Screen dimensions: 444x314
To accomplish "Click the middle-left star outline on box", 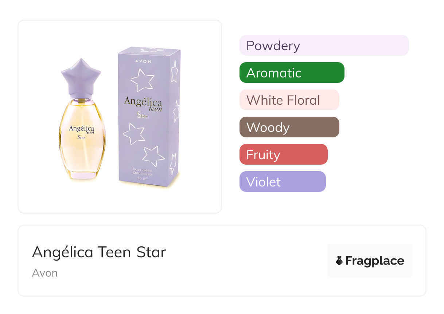I will (x=133, y=133).
